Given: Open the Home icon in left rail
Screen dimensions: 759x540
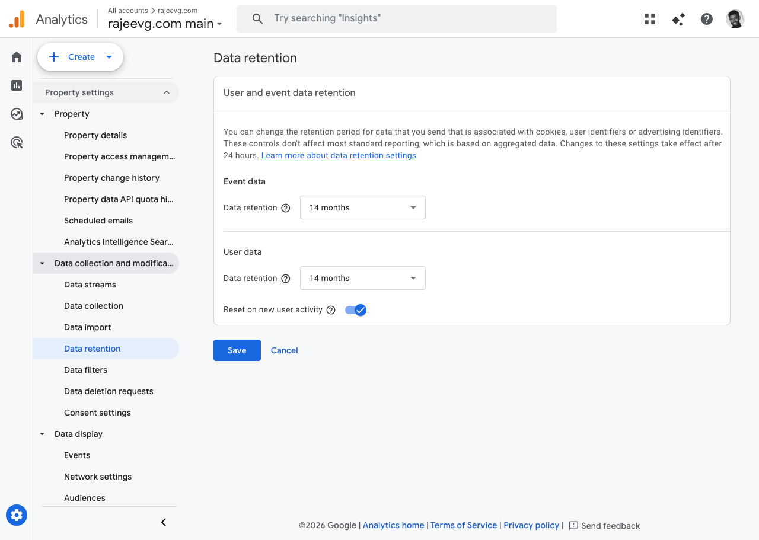Looking at the screenshot, I should click(17, 57).
